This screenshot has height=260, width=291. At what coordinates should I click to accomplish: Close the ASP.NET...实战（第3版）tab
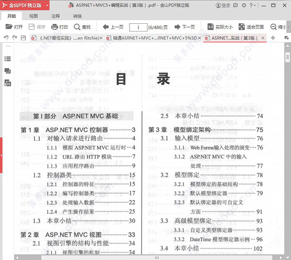(x=263, y=38)
